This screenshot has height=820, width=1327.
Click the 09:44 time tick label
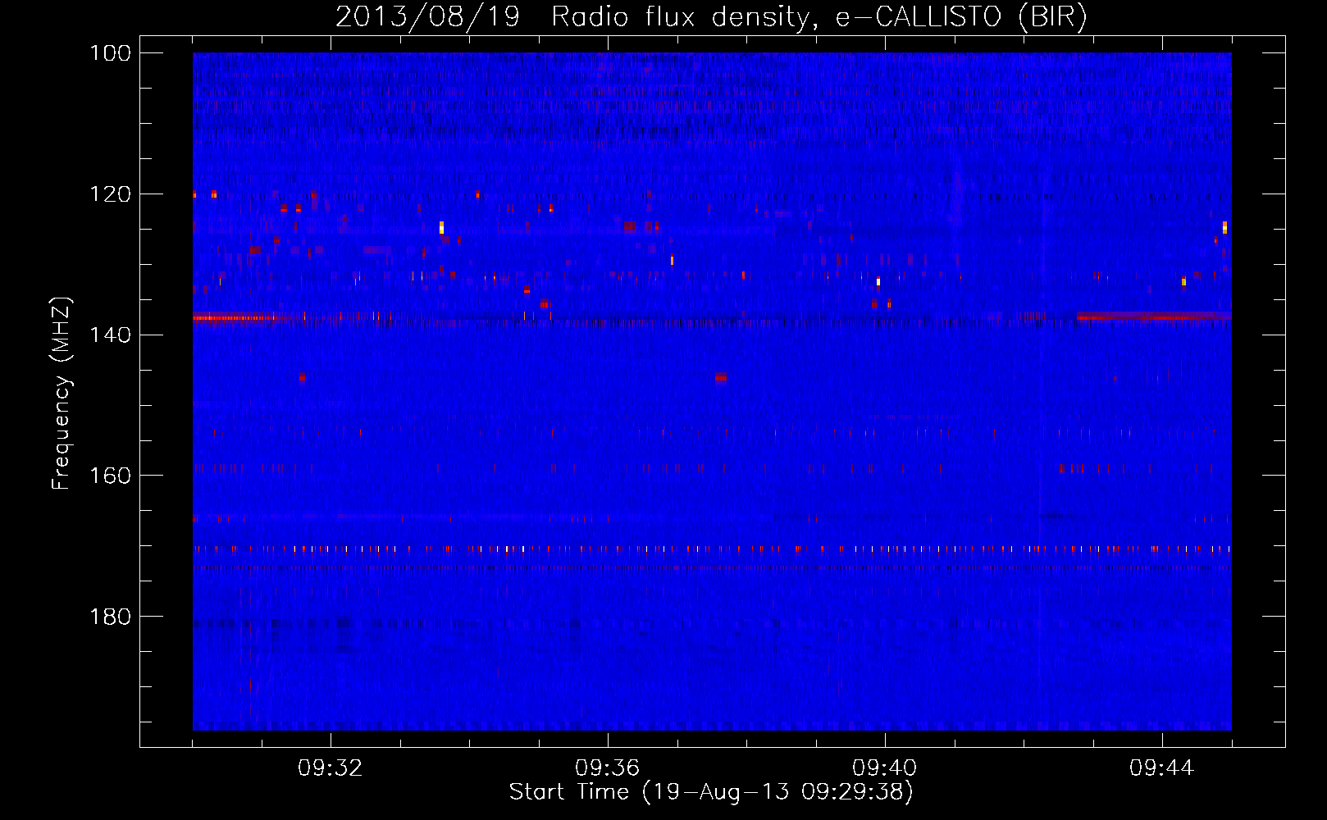[x=1162, y=768]
